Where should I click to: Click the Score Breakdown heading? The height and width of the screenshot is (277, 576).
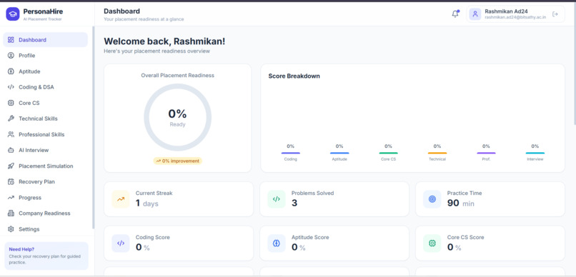(294, 76)
